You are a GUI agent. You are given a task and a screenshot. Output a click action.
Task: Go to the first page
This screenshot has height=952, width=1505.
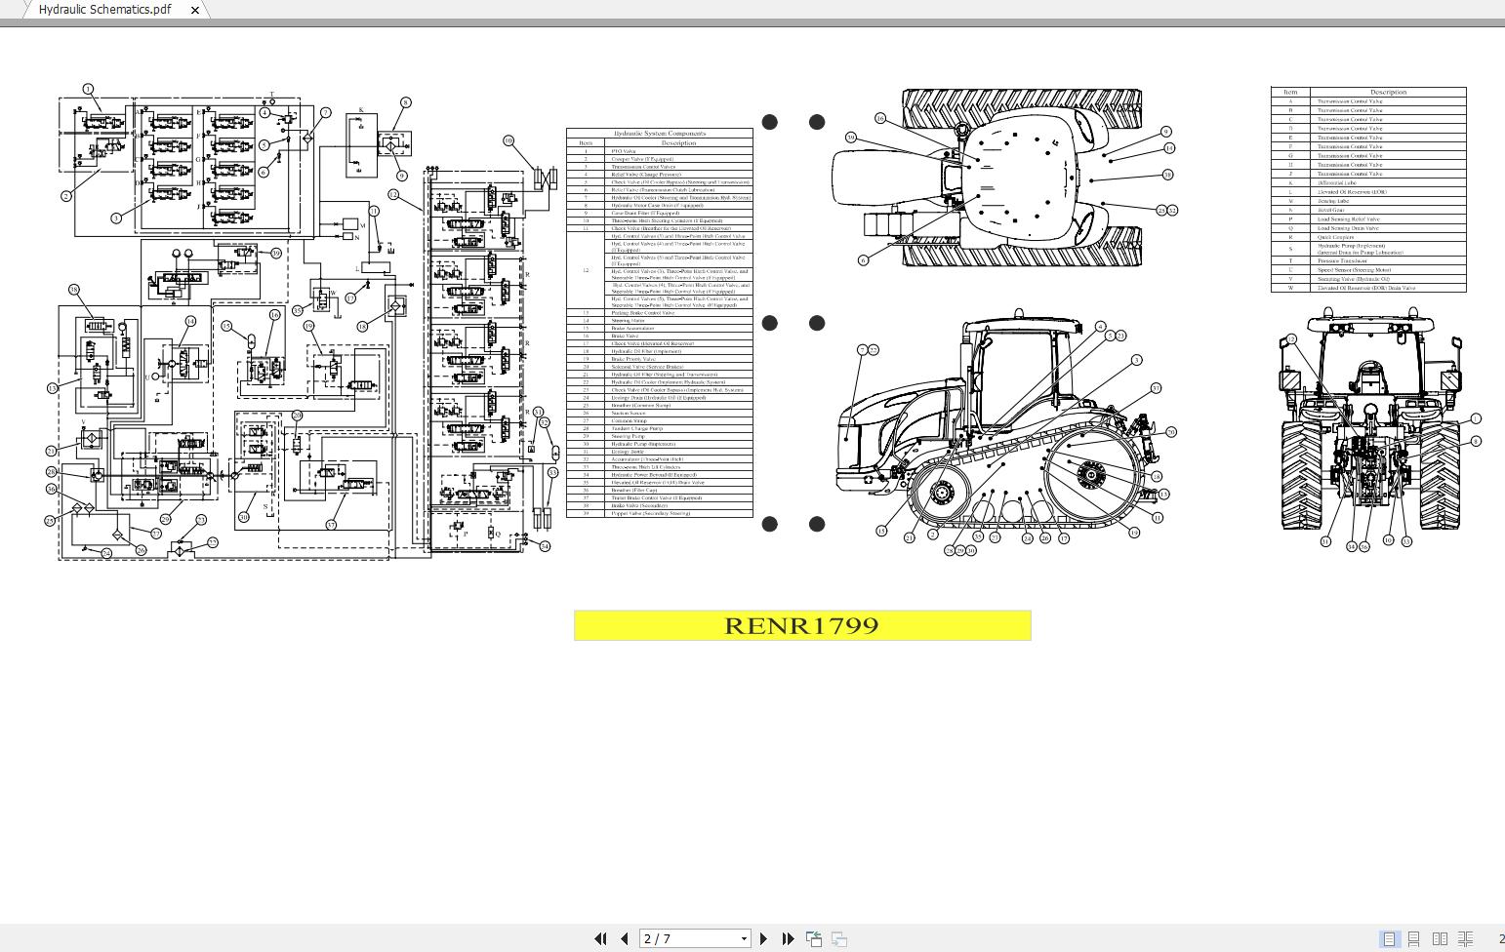600,939
